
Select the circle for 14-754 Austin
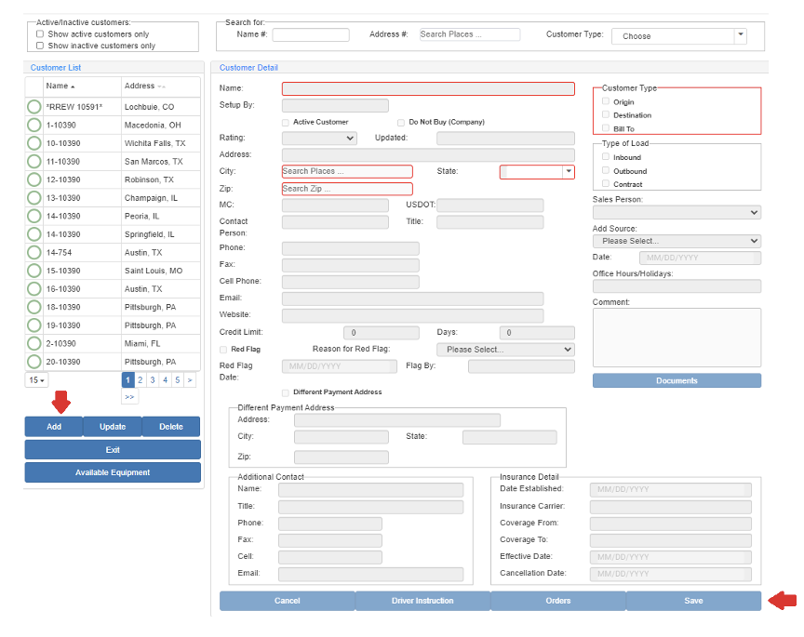(33, 252)
